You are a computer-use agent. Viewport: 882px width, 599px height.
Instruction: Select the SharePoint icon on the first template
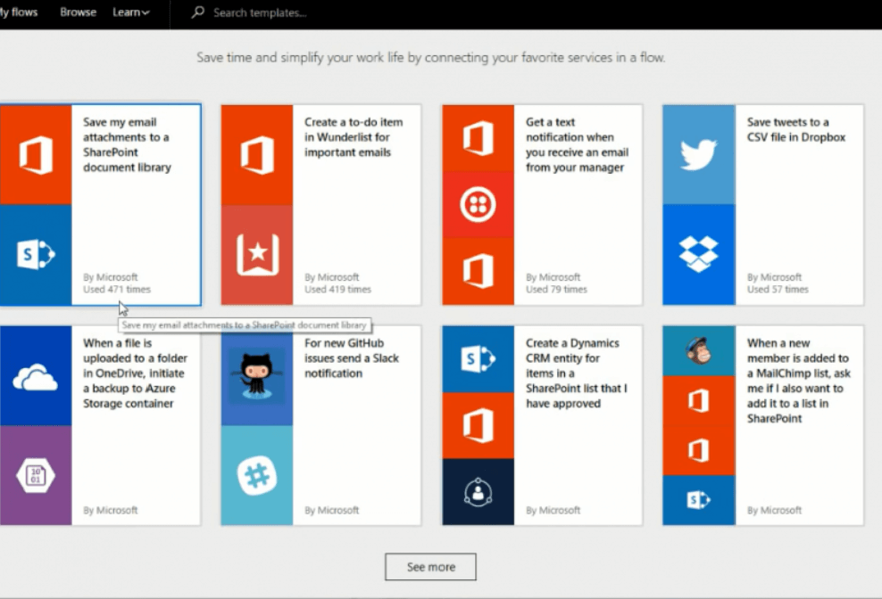(x=36, y=254)
